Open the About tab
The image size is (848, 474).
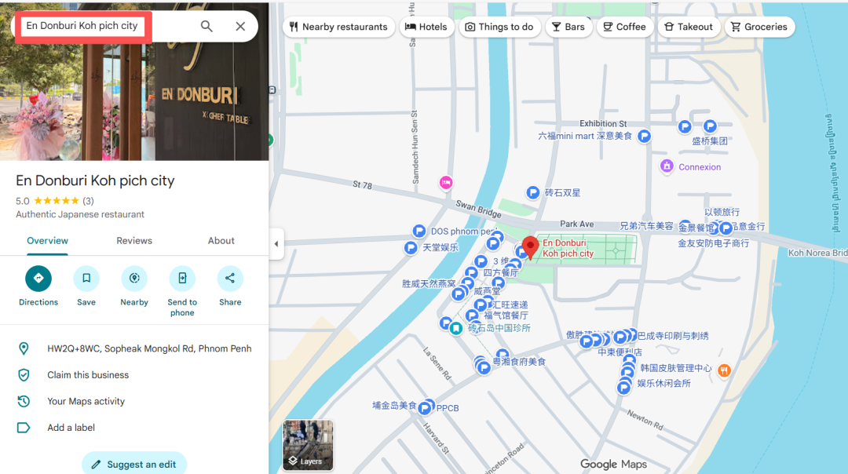[221, 241]
